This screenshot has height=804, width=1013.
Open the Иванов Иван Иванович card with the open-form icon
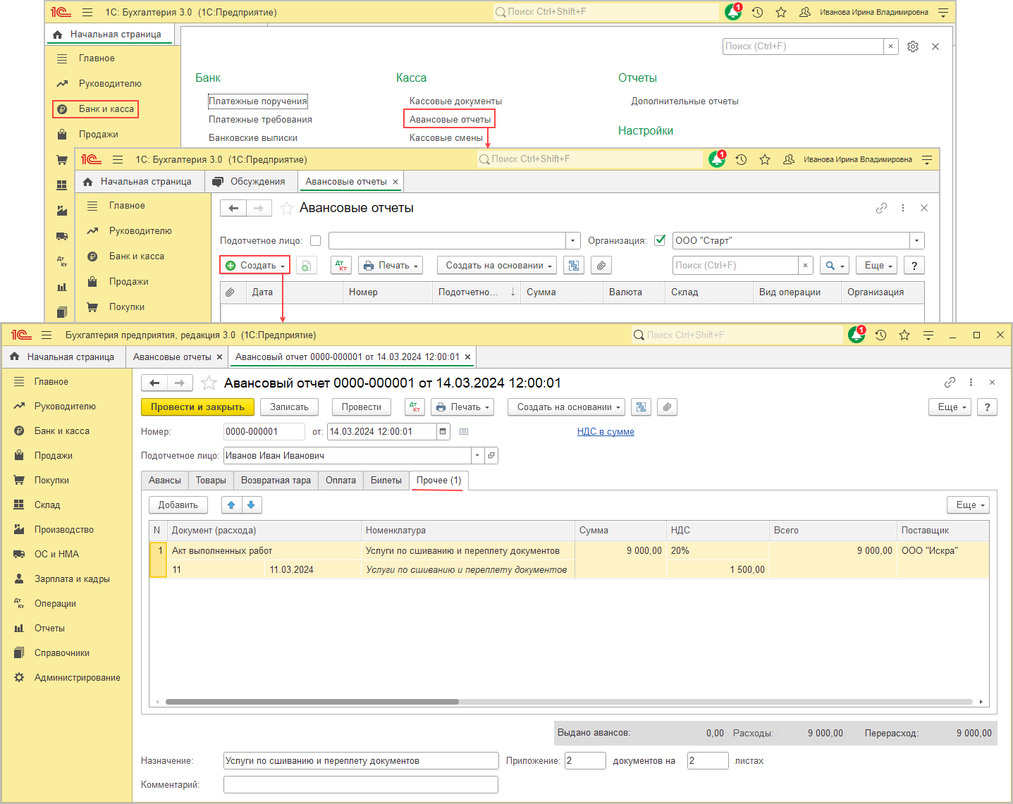click(491, 455)
